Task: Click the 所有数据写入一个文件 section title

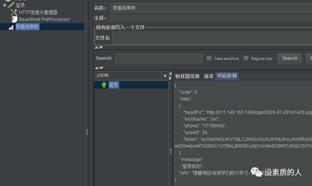Action: click(120, 27)
